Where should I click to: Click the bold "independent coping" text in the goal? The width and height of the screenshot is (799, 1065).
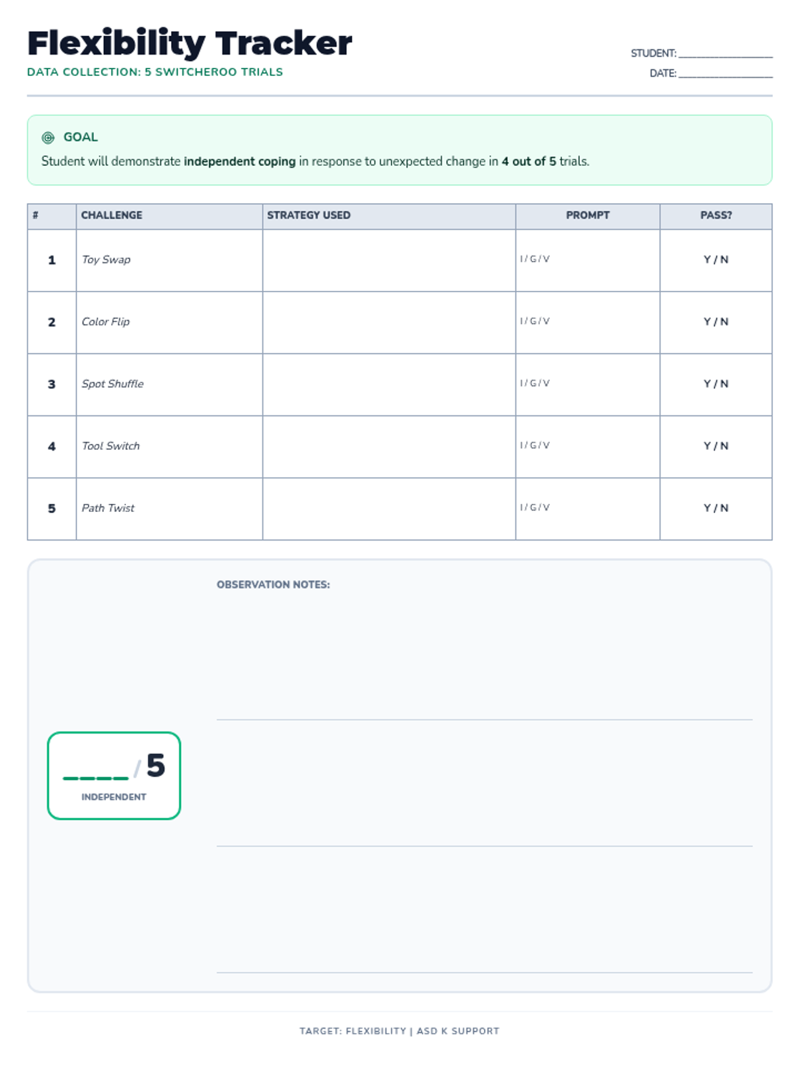[240, 162]
